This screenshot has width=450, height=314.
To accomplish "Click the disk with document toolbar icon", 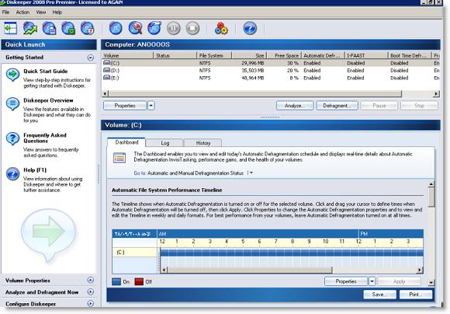I will (49, 28).
